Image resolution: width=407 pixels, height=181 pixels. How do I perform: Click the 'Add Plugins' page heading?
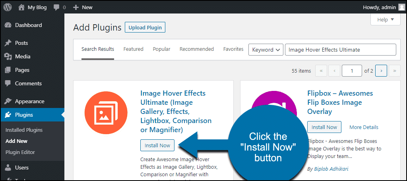97,27
